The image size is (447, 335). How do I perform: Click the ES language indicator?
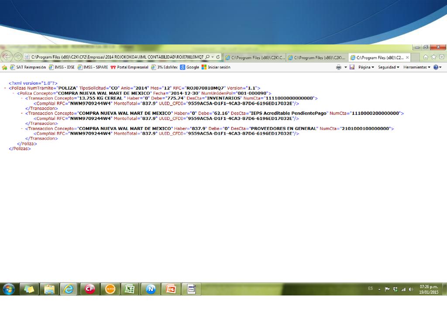pos(370,288)
